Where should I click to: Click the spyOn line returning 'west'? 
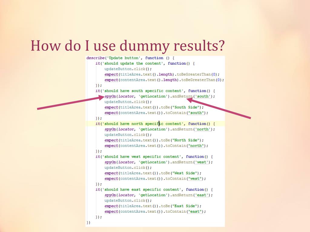tap(159, 162)
